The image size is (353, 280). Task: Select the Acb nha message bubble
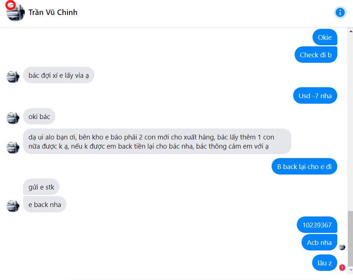pos(319,242)
